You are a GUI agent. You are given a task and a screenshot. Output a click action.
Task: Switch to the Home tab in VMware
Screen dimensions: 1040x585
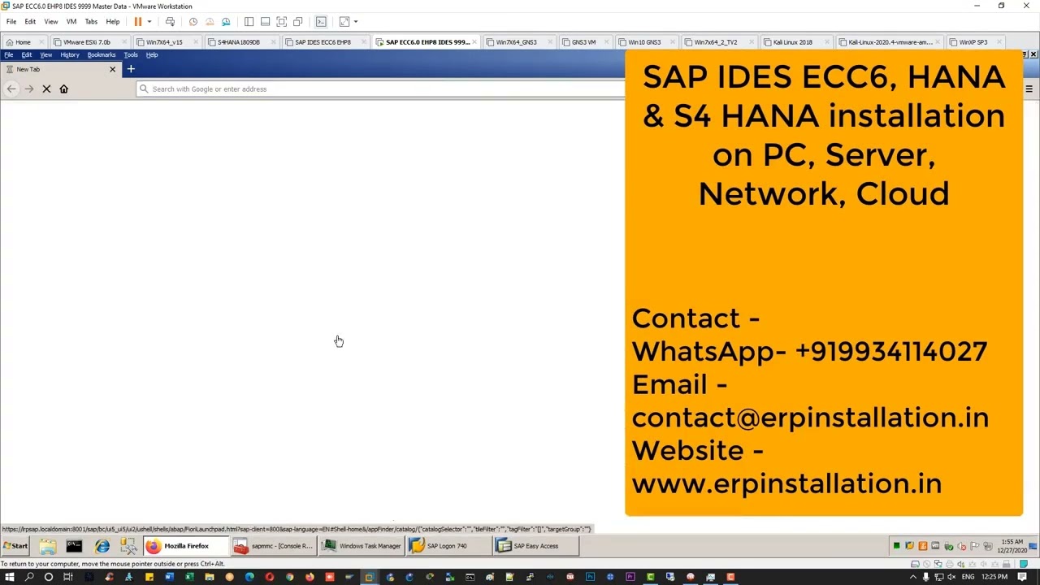pos(23,42)
